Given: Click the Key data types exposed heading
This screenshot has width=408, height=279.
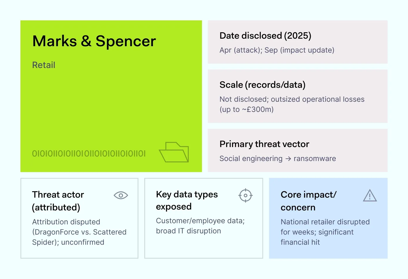Looking at the screenshot, I should [x=187, y=200].
